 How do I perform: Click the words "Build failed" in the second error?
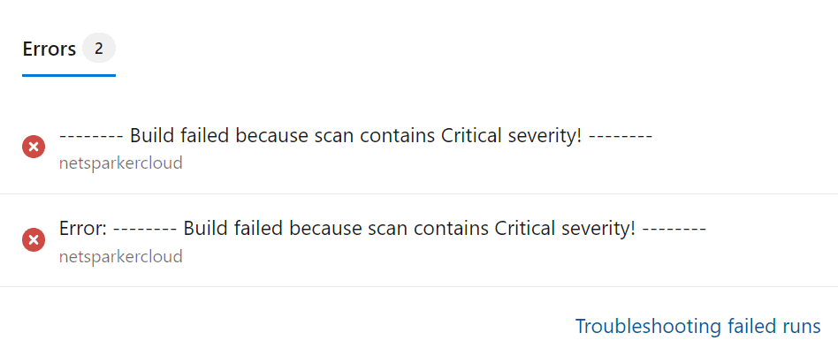[x=233, y=229]
